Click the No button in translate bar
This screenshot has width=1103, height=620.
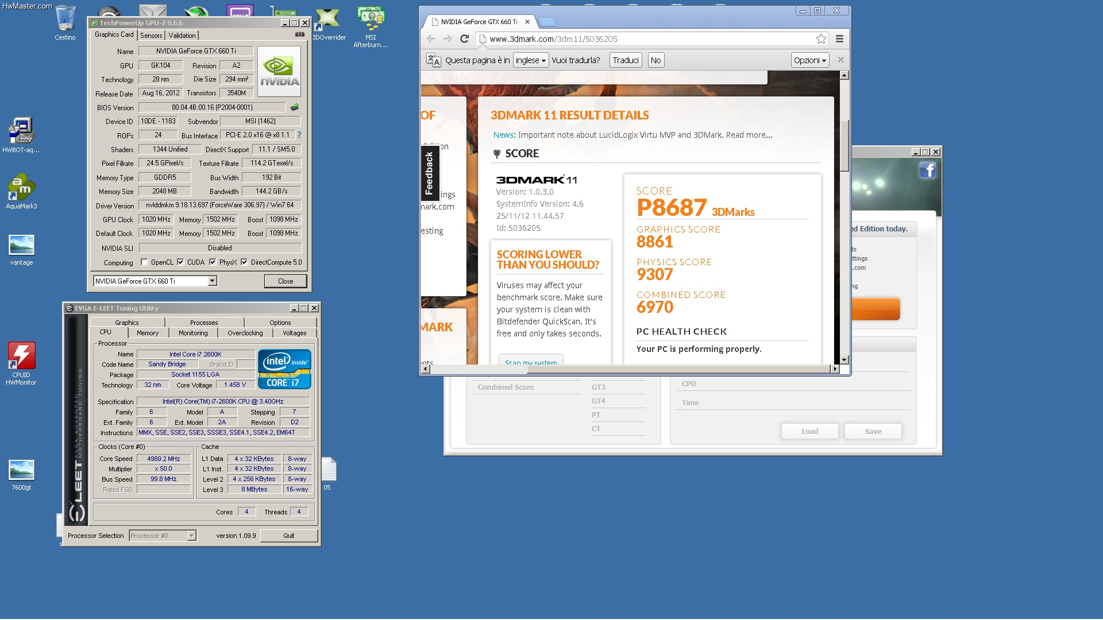pyautogui.click(x=656, y=60)
